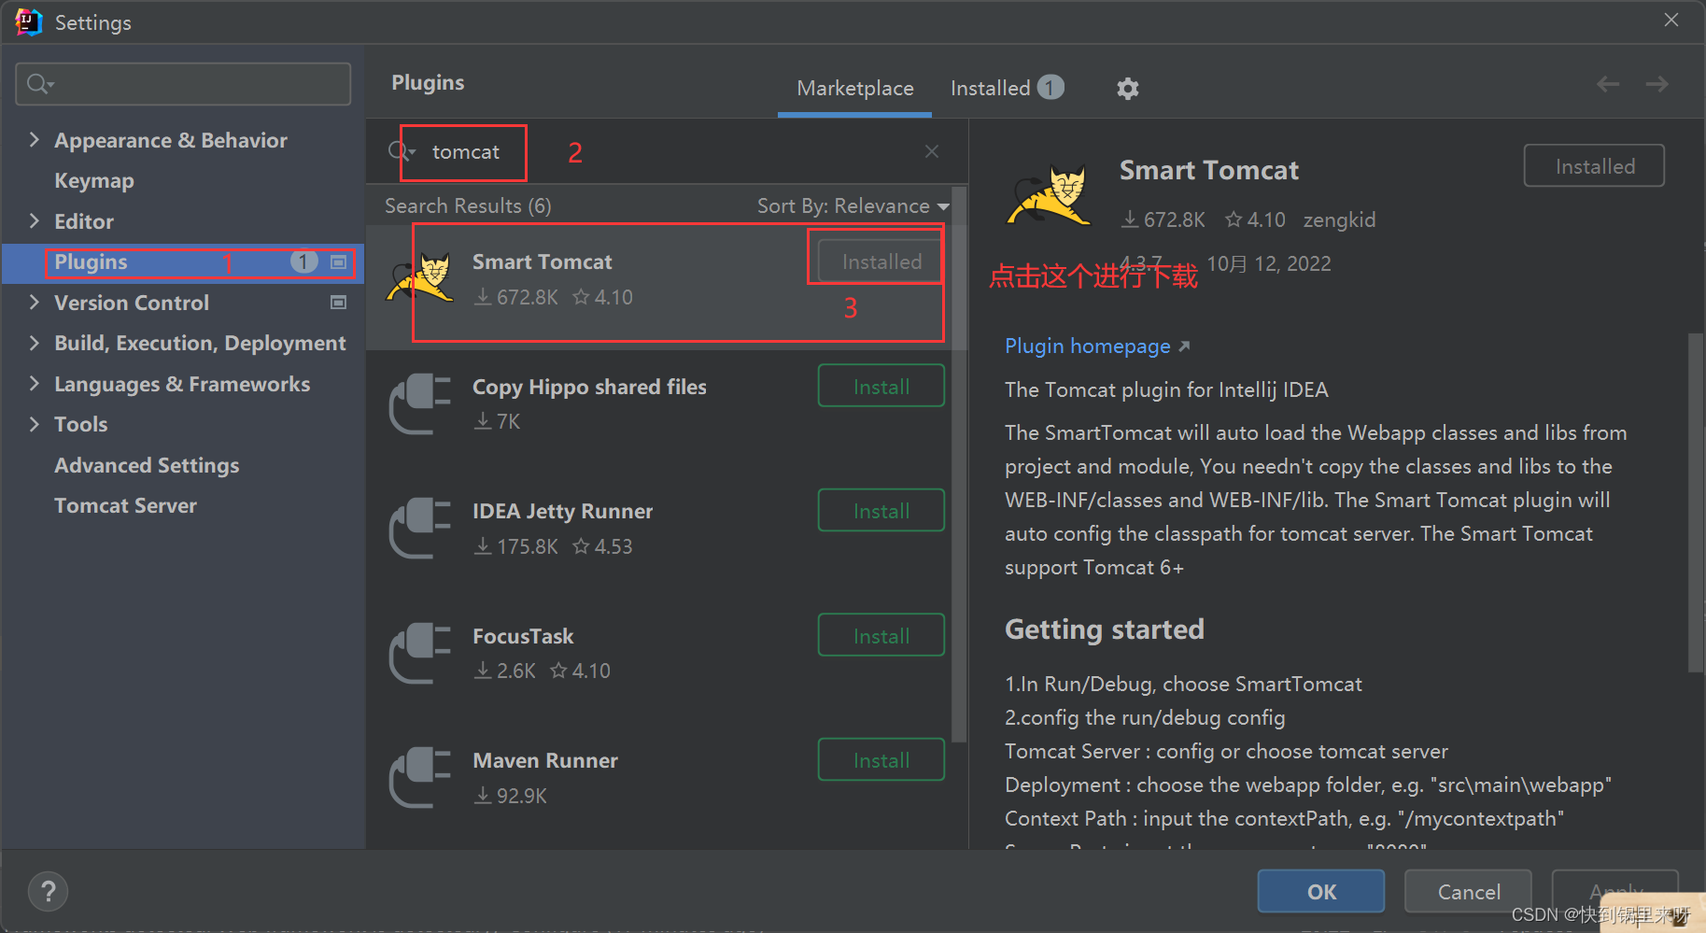Select the IDEA Jetty Runner title
This screenshot has width=1706, height=933.
click(562, 512)
